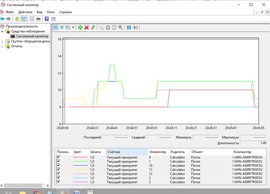Uncheck the counter for instance 1
The height and width of the screenshot is (194, 270).
58,161
